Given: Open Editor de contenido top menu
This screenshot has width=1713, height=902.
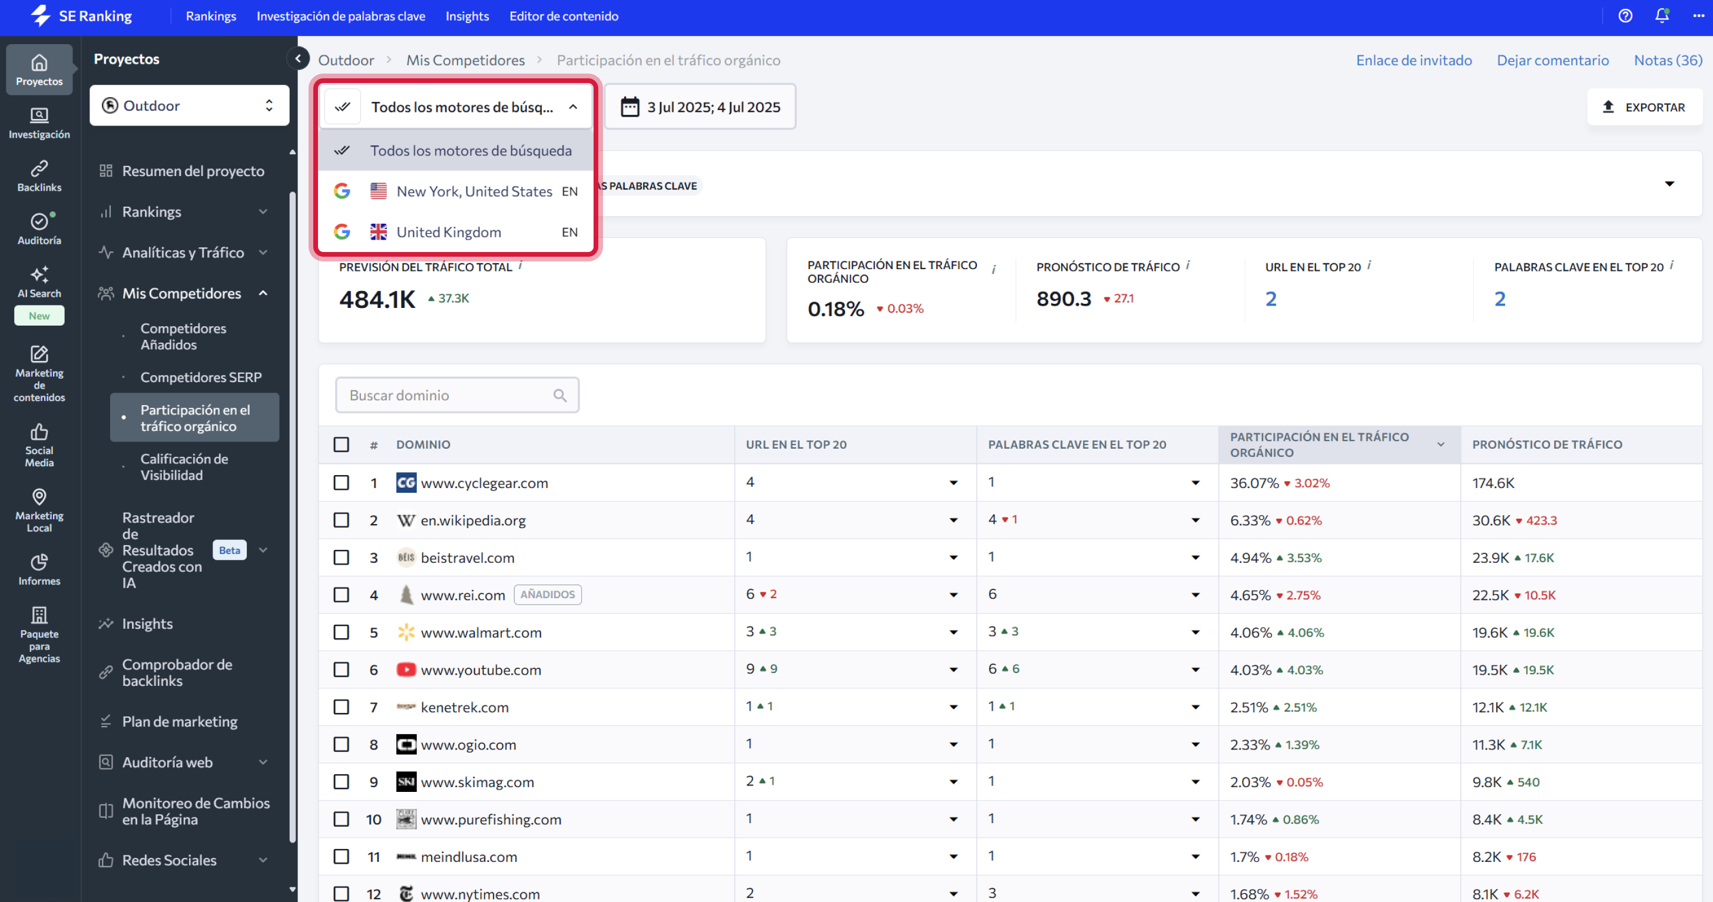Looking at the screenshot, I should pyautogui.click(x=563, y=16).
